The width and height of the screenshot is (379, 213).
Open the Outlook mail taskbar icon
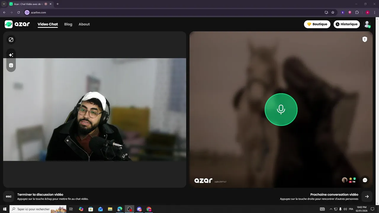100,209
